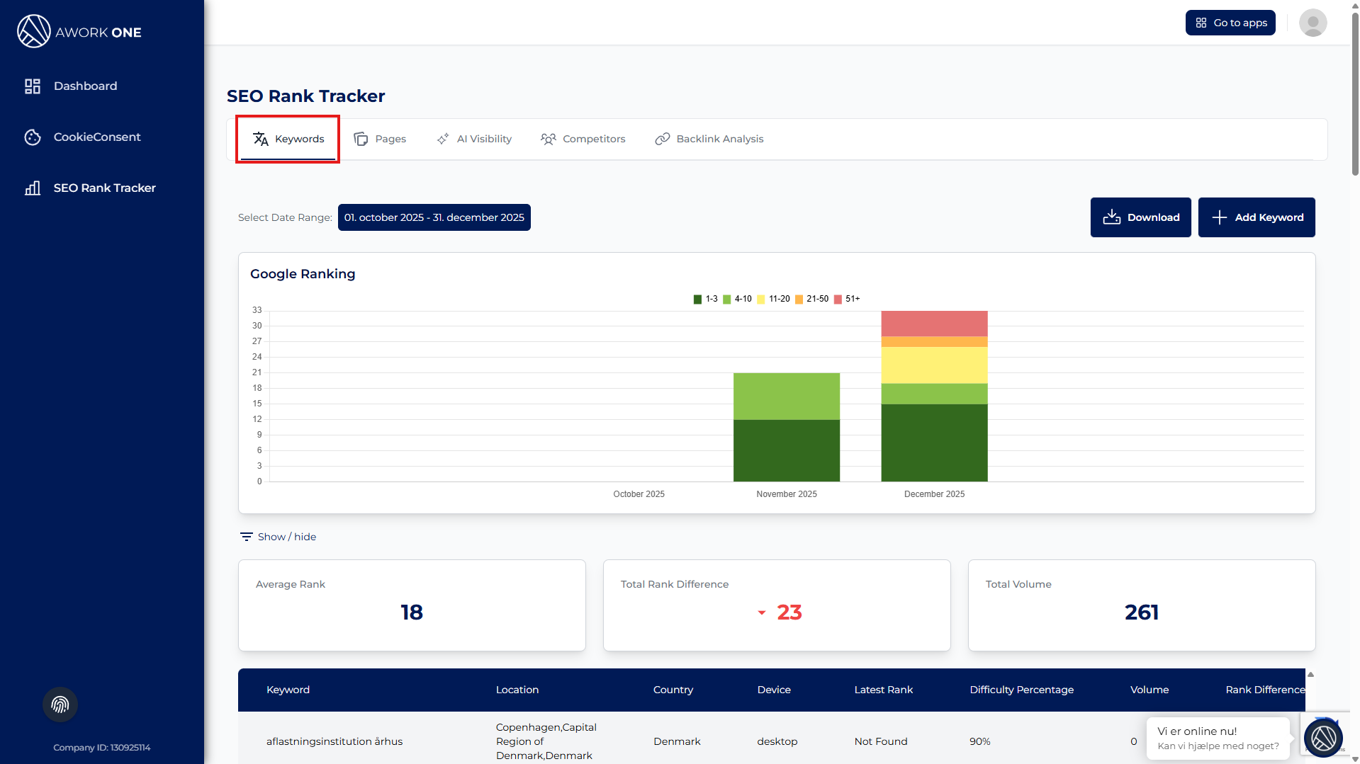Switch to the Backlink Analysis tab
Image resolution: width=1360 pixels, height=764 pixels.
click(x=709, y=139)
